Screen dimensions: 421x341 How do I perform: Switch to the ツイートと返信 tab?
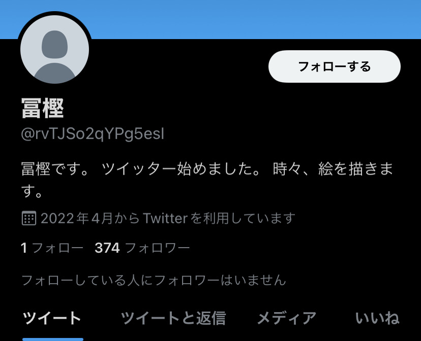173,318
